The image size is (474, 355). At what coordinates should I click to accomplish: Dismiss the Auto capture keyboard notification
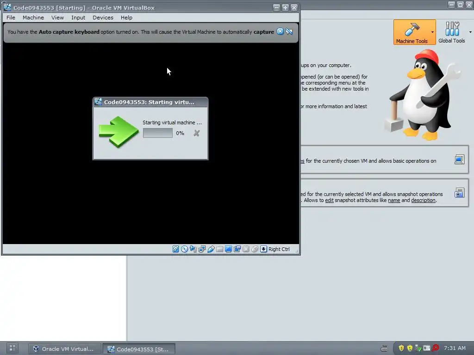tap(280, 31)
